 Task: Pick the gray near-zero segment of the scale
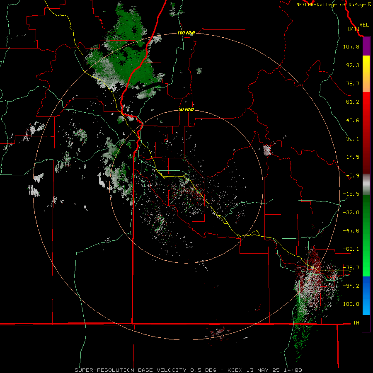click(x=366, y=184)
